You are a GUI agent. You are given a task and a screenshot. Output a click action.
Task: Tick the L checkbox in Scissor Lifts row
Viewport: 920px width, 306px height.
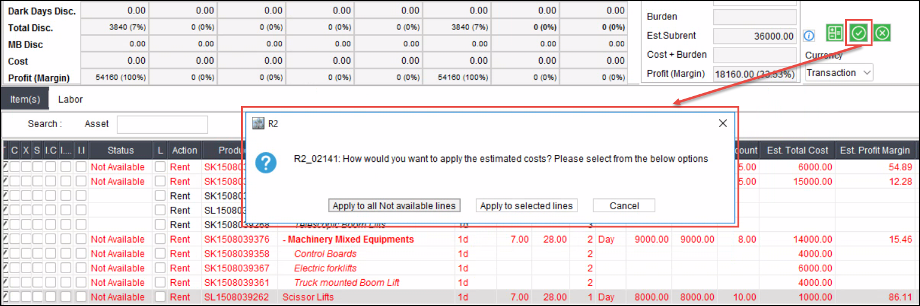(160, 297)
